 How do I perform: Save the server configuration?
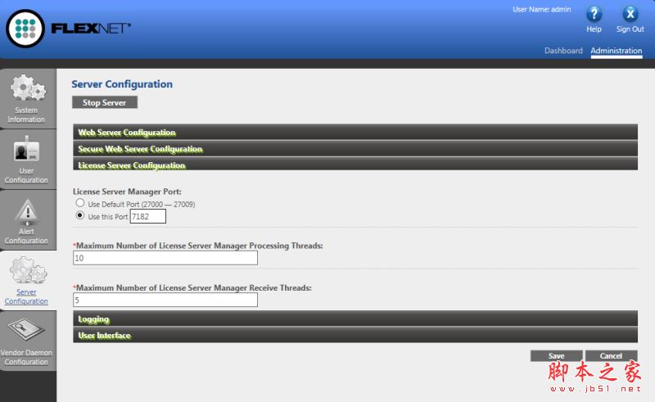[557, 355]
